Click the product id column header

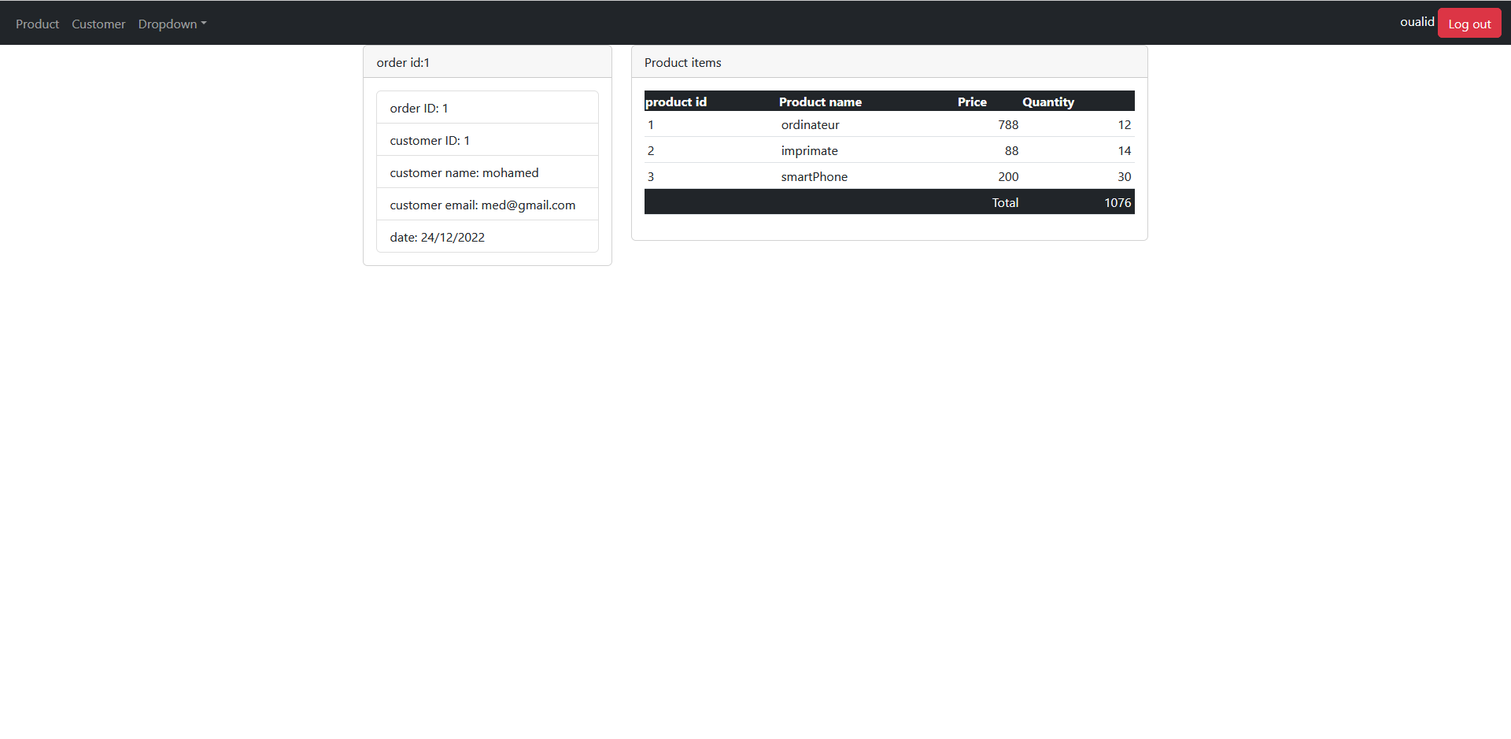click(x=675, y=102)
